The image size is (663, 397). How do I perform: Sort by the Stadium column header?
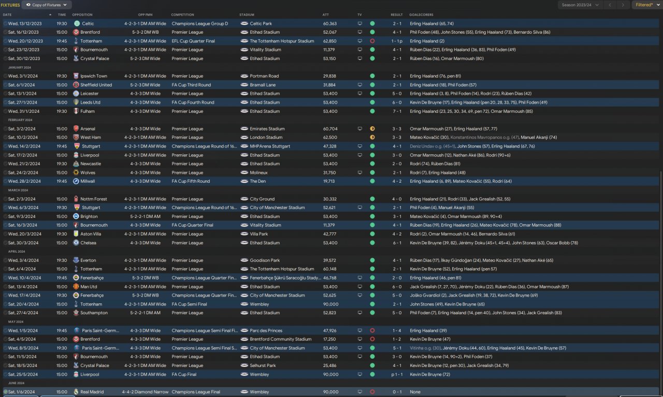click(247, 14)
